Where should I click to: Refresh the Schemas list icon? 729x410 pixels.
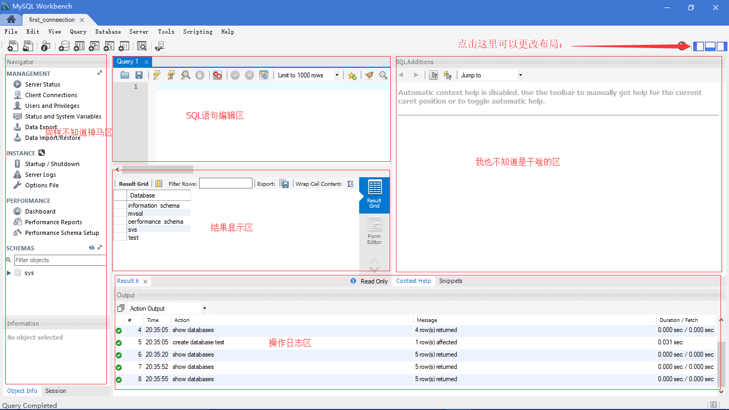coord(92,248)
